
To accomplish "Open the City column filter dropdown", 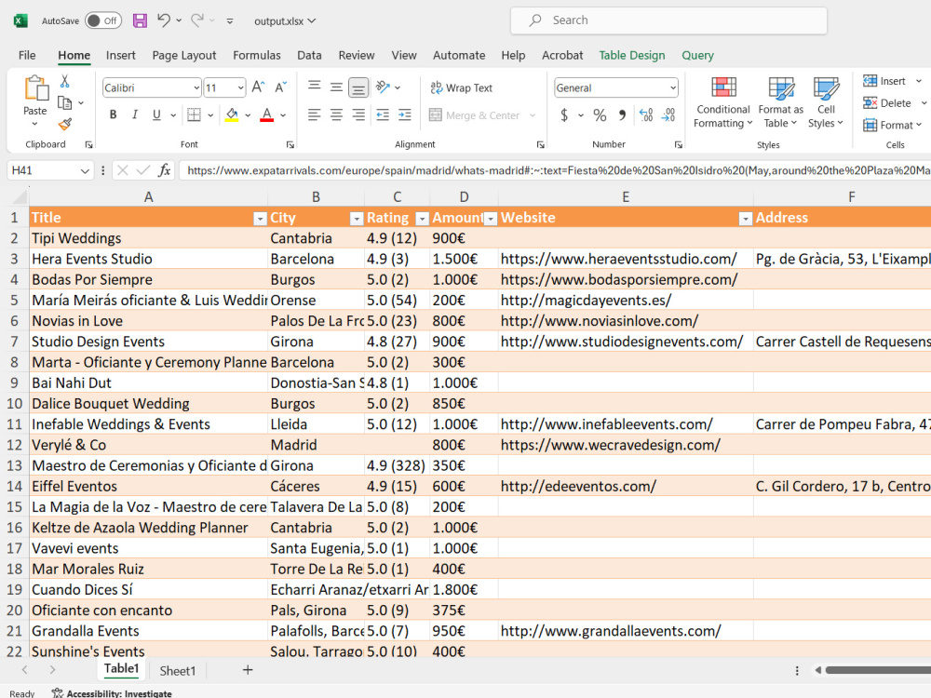I will pyautogui.click(x=357, y=219).
